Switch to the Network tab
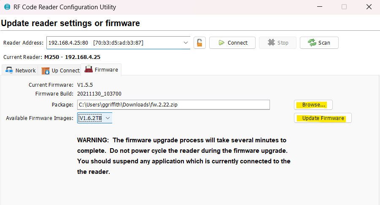 pyautogui.click(x=20, y=70)
